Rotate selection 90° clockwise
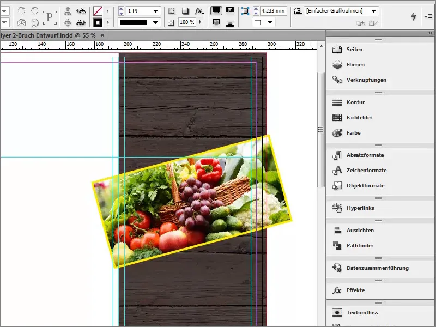The height and width of the screenshot is (327, 436). [x=21, y=11]
